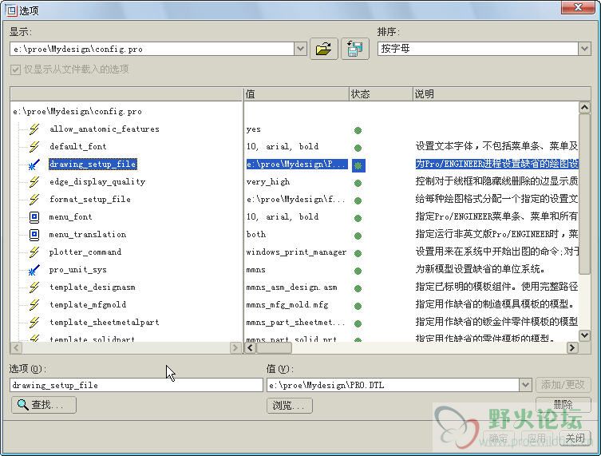Open the 值 value dropdown arrow
The image size is (601, 456).
(x=525, y=385)
